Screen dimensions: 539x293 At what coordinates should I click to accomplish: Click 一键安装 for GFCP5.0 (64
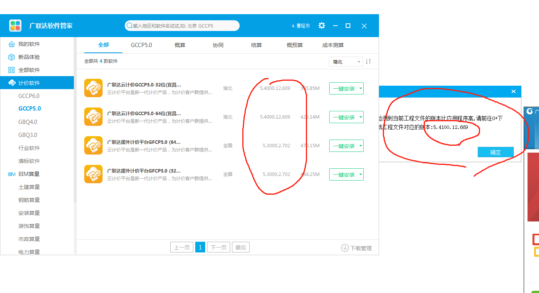point(343,146)
